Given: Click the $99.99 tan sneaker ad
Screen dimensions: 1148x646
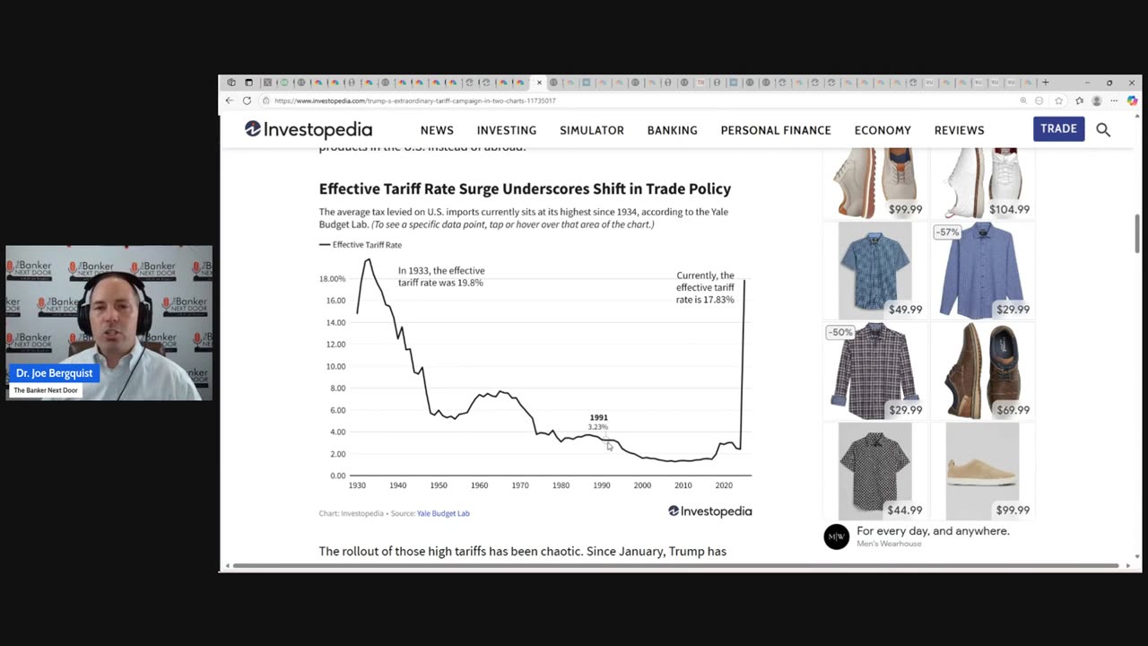Looking at the screenshot, I should point(875,183).
